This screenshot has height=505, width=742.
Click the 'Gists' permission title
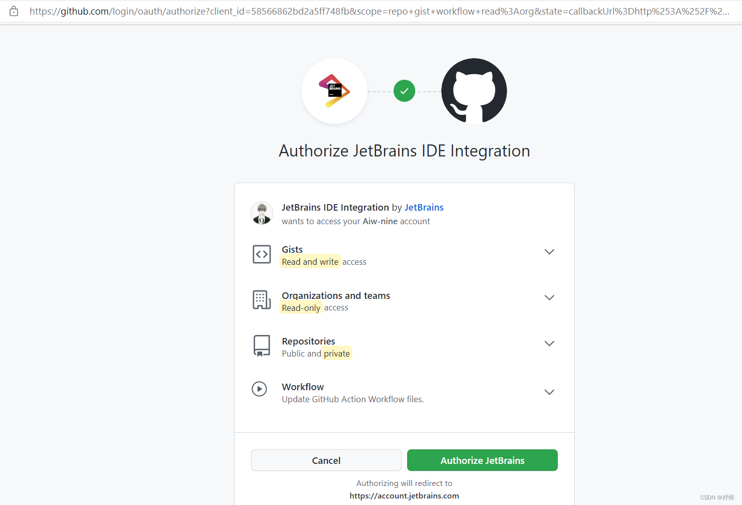point(292,249)
